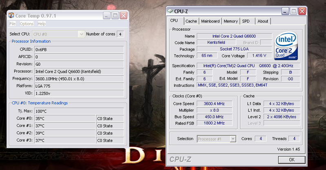Click the Multiplier x 8.0 value

214,110
